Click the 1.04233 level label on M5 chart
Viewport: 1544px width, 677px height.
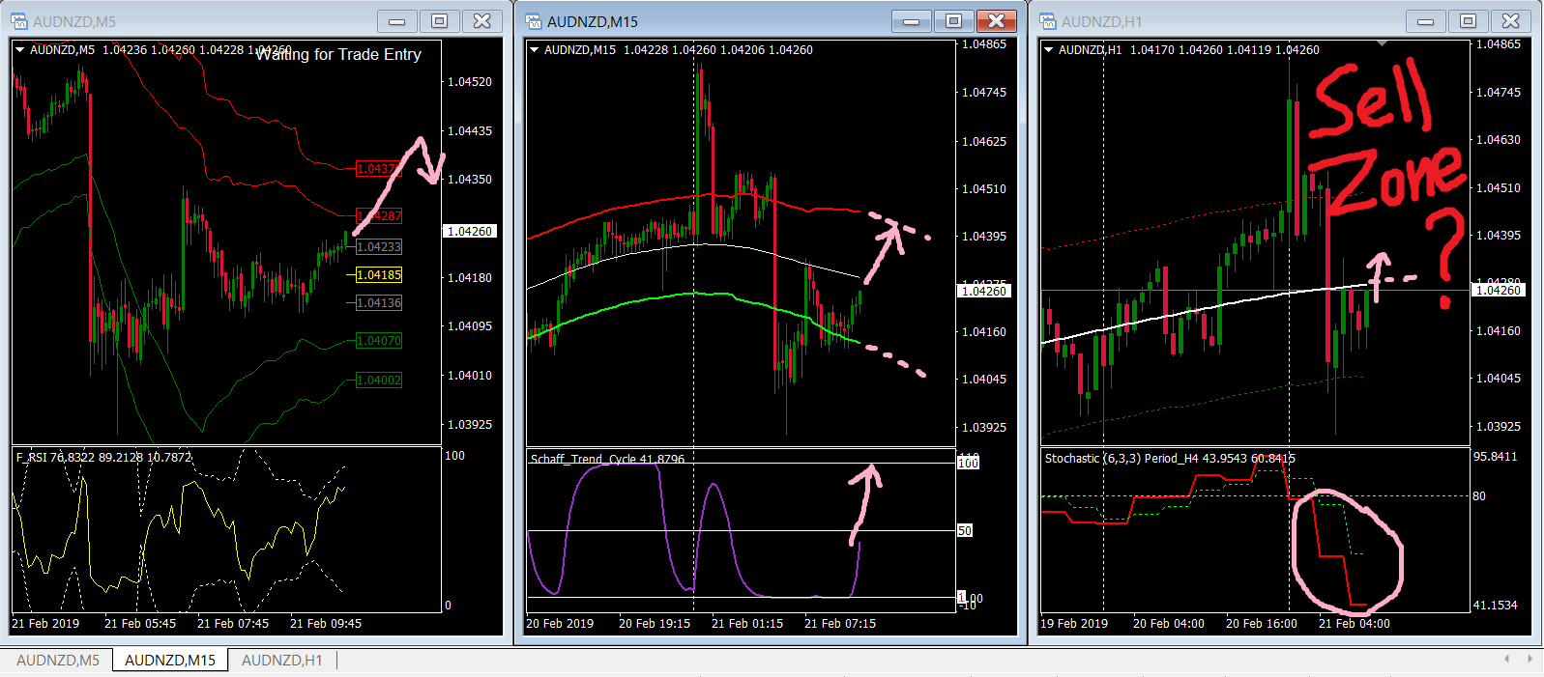pos(379,247)
